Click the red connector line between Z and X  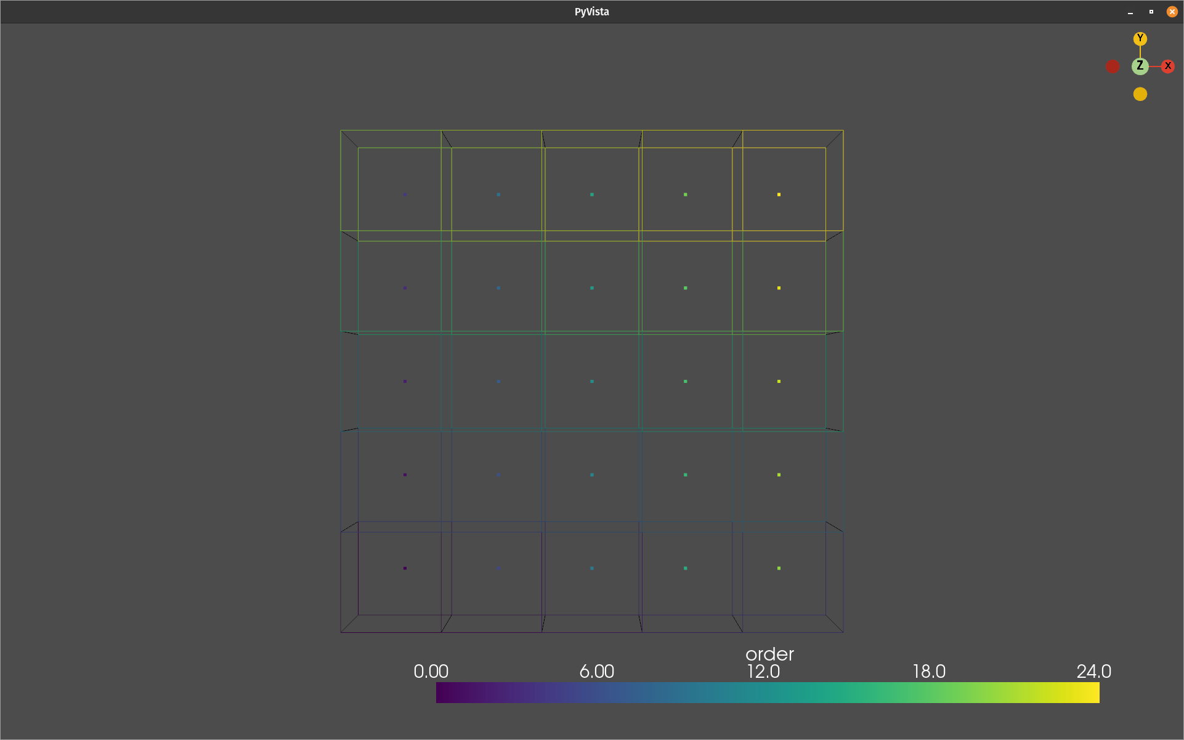point(1155,66)
